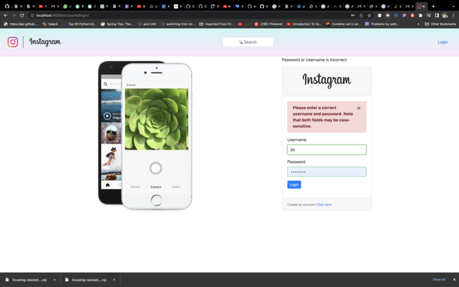Open Chrome three-dot menu
The height and width of the screenshot is (287, 459).
coord(453,15)
